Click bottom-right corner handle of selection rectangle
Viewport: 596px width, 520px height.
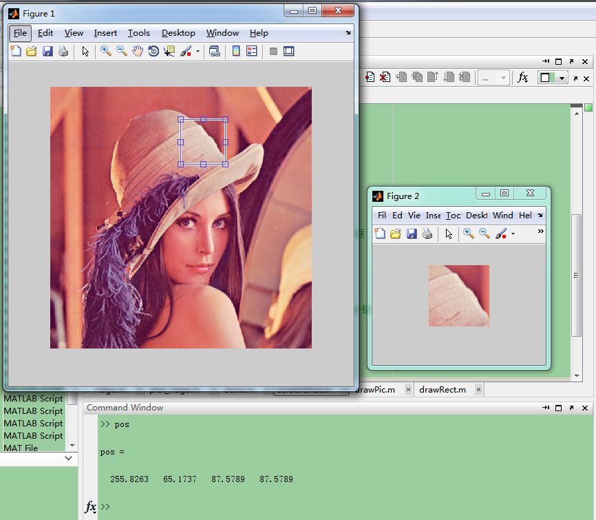coord(226,164)
